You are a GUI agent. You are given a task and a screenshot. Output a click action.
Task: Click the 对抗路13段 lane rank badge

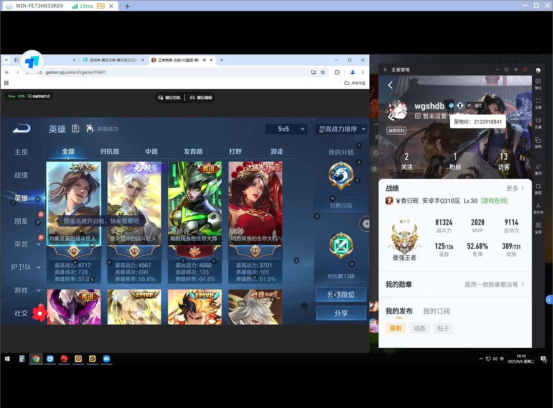(341, 246)
